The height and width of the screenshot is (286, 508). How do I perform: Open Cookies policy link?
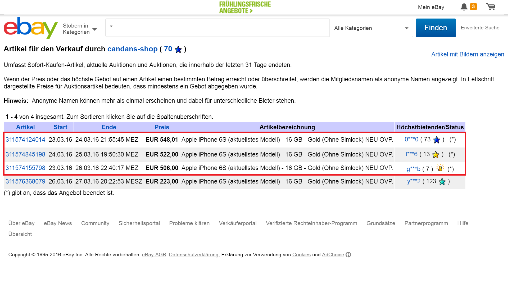coord(301,255)
